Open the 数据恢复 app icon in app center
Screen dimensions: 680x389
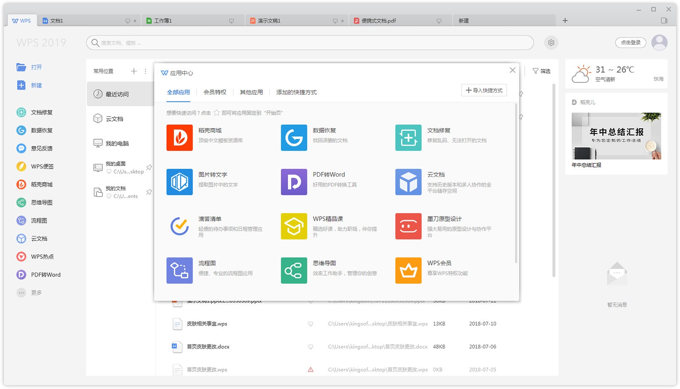[294, 138]
